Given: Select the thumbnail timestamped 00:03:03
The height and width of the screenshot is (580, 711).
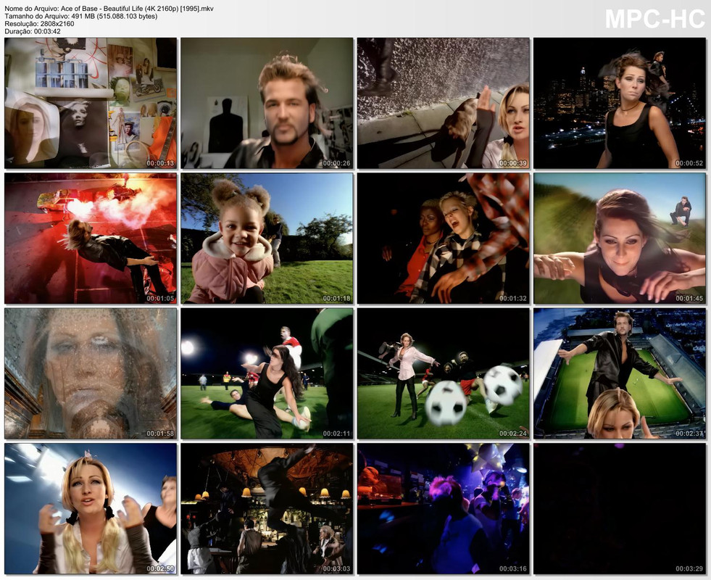Looking at the screenshot, I should pyautogui.click(x=267, y=509).
